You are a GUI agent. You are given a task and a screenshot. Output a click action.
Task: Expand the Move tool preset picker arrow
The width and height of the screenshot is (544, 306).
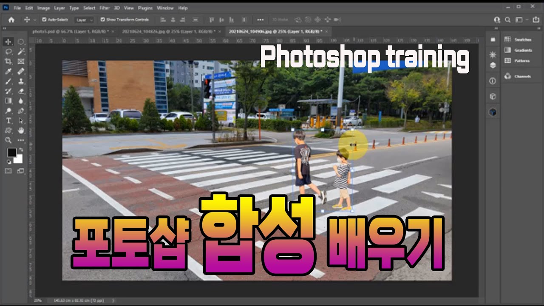pos(35,20)
